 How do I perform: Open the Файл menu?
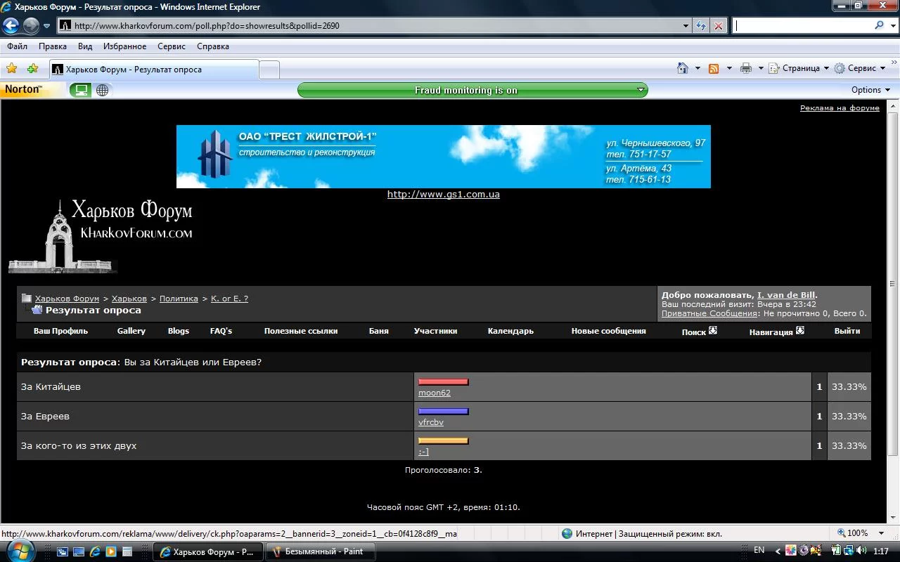click(17, 46)
